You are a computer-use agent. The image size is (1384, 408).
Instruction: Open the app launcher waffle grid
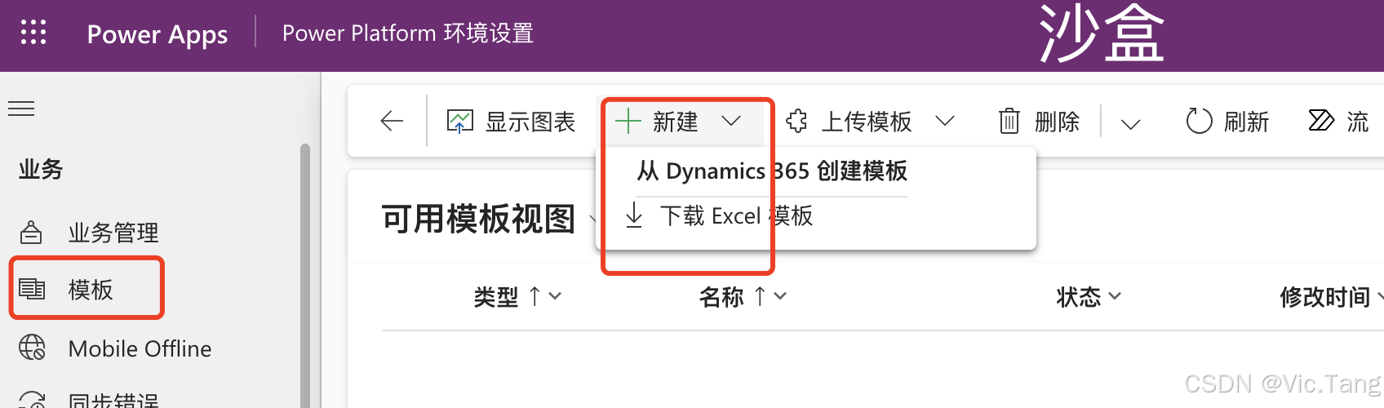[33, 33]
